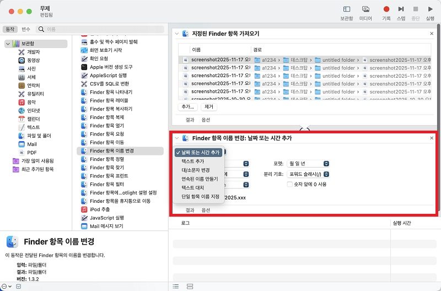441x291 pixels.
Task: Select the 유틸리티 category
Action: point(31,94)
